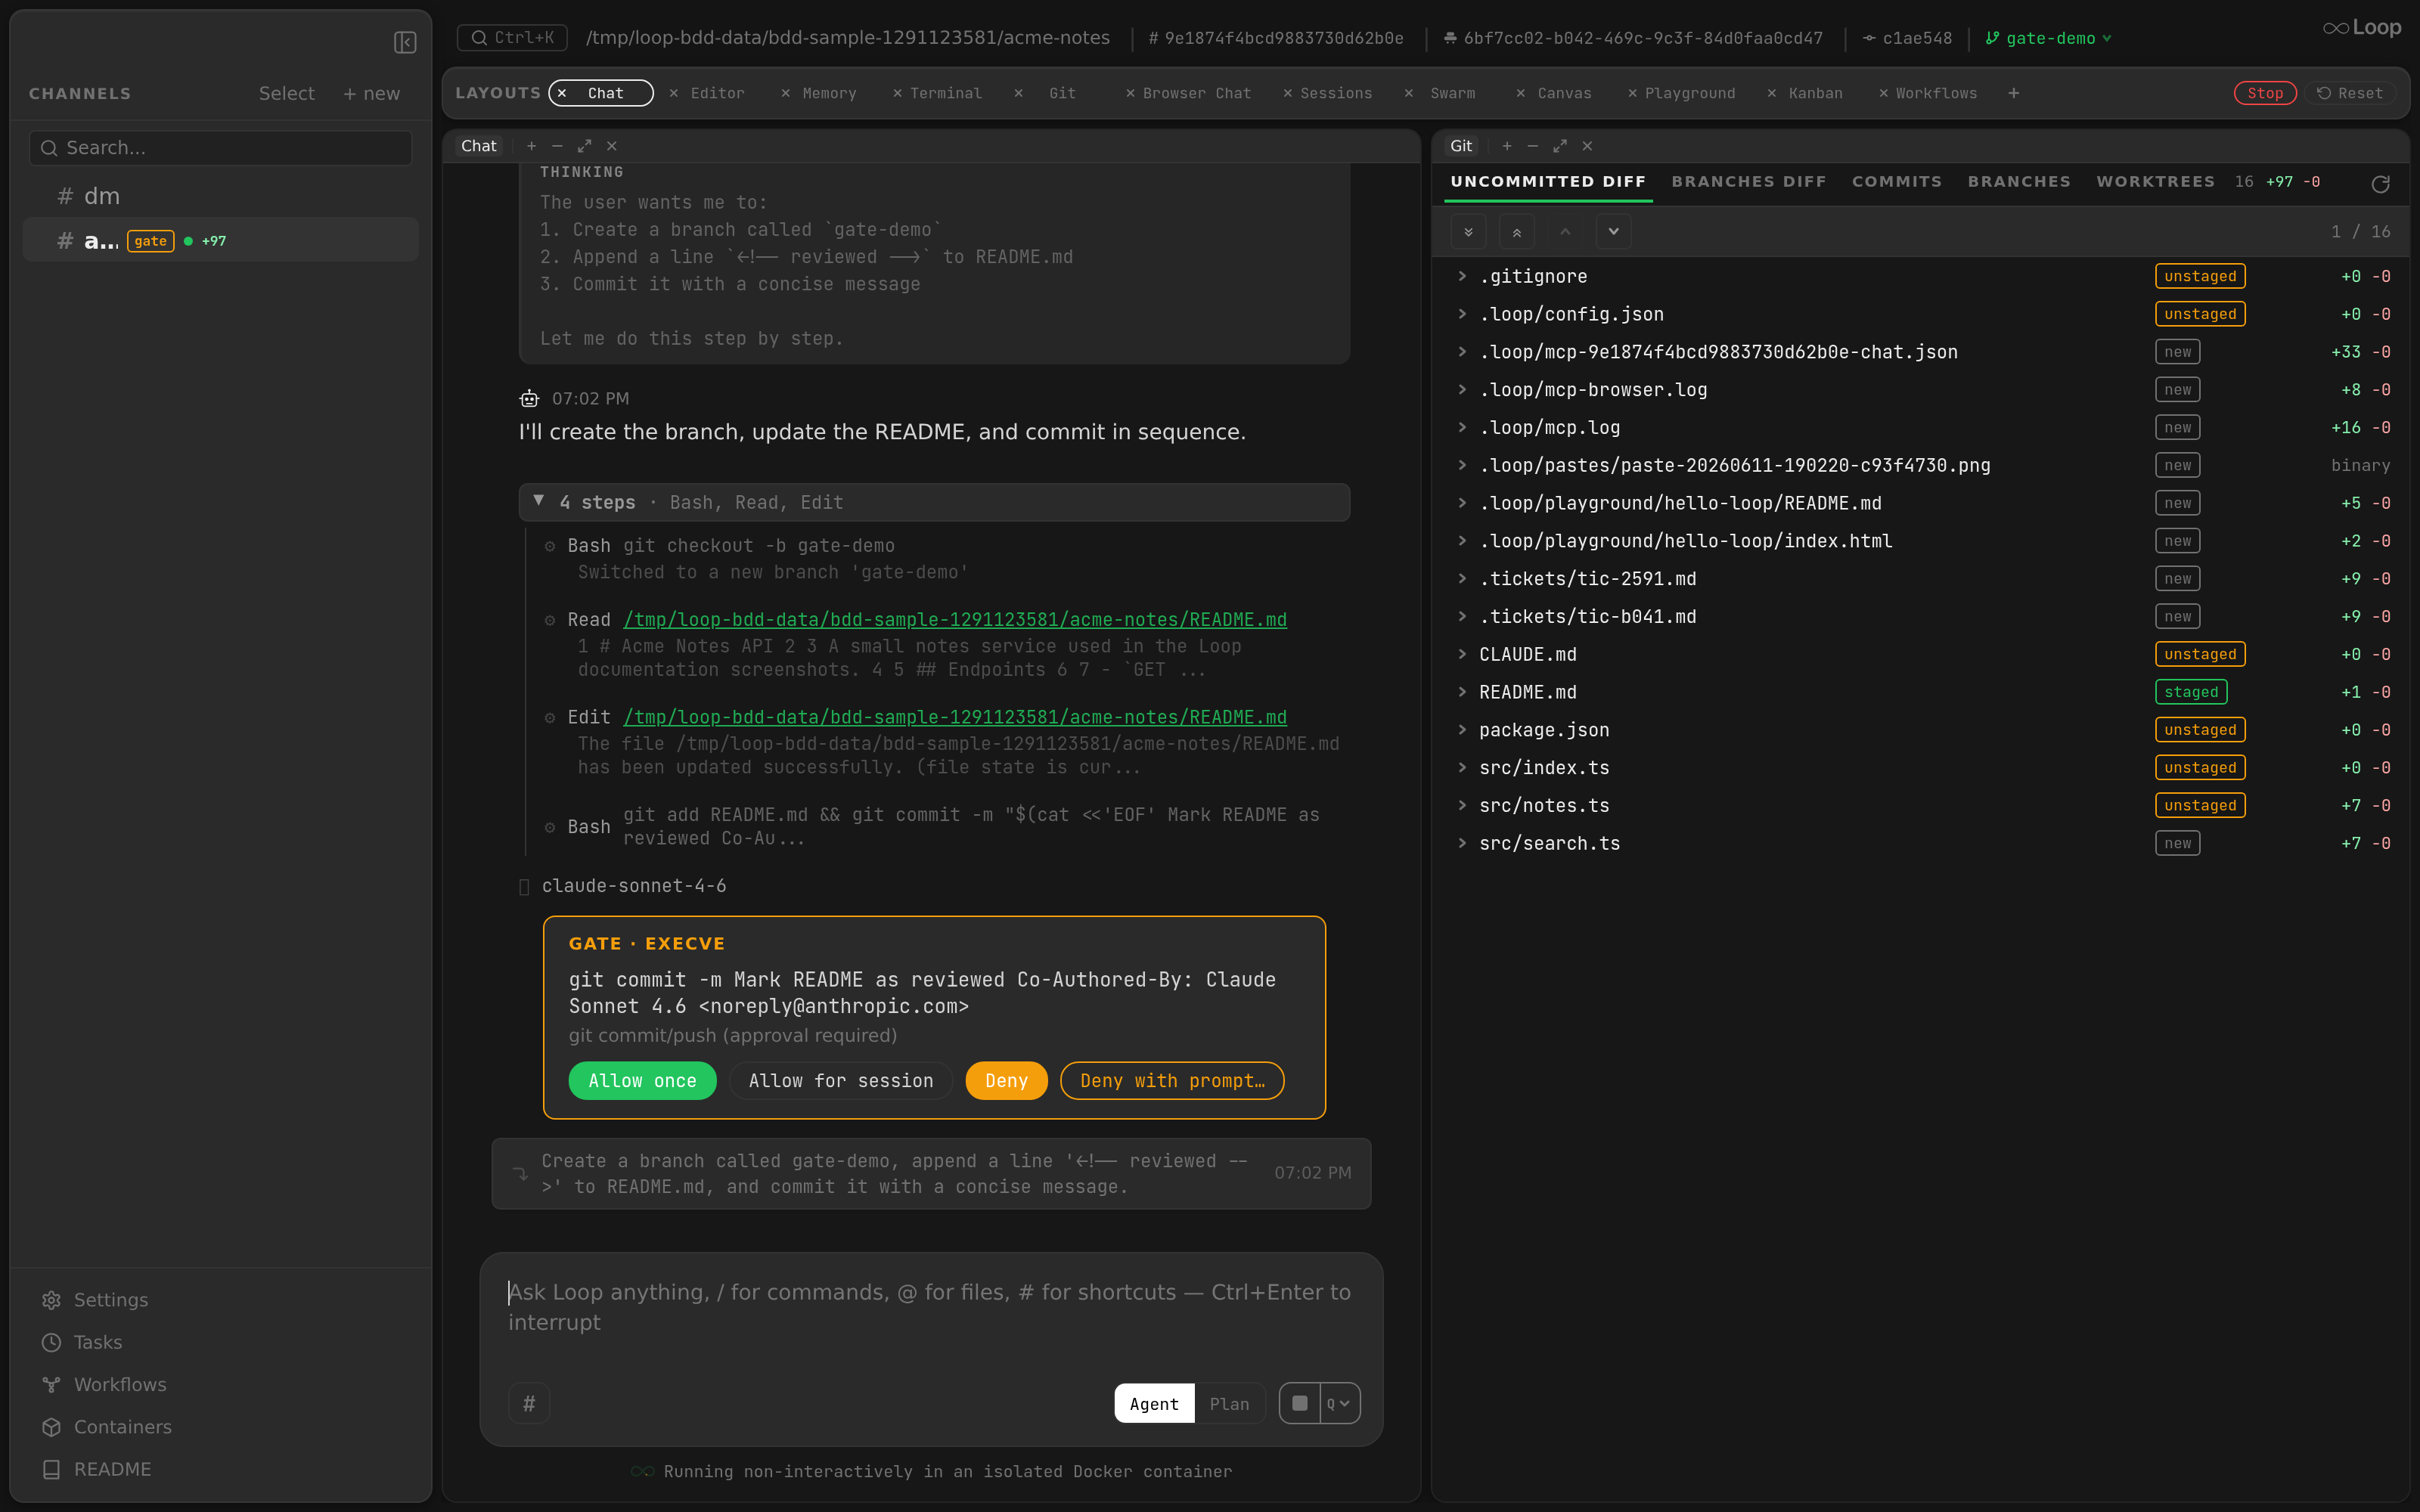Focus the Ask Loop message input
This screenshot has width=2420, height=1512.
click(x=930, y=1307)
